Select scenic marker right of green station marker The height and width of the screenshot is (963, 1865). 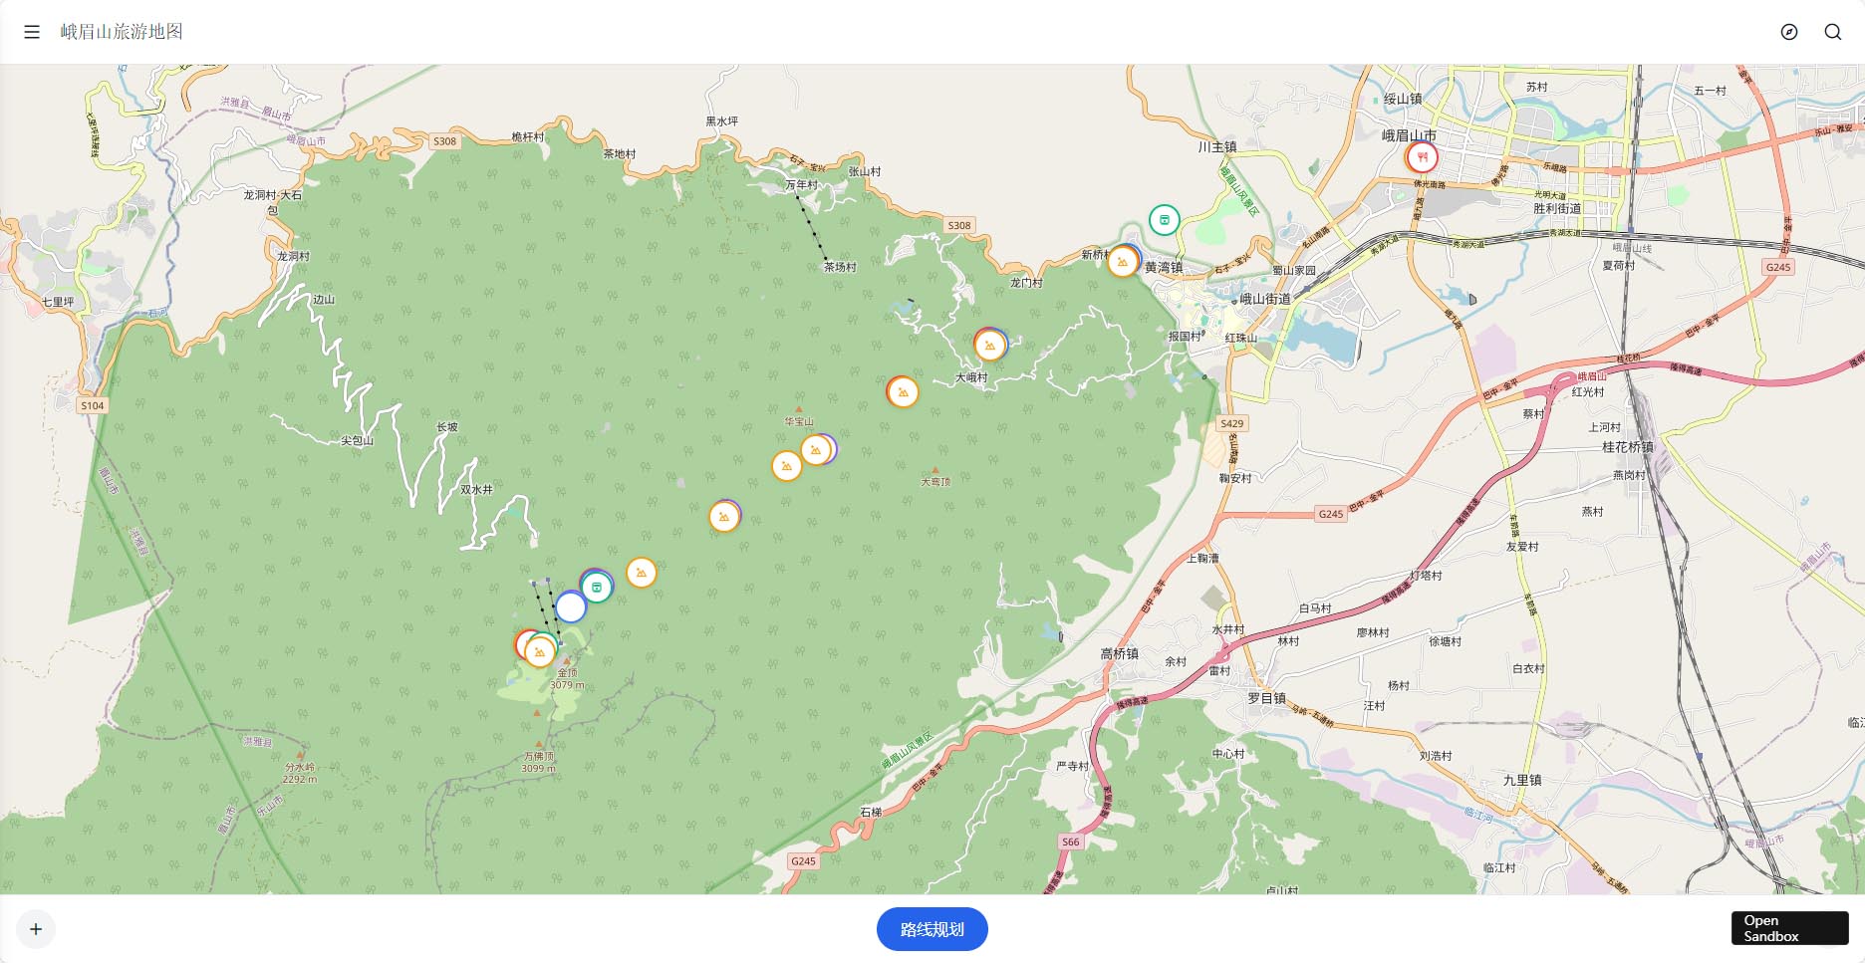[642, 573]
